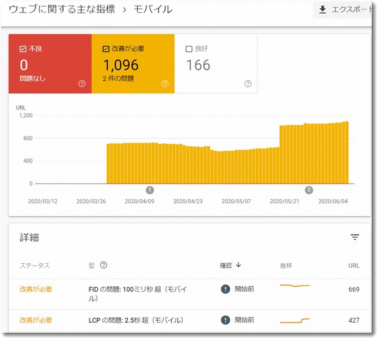This screenshot has height=338, width=377.
Task: Uncheck the 改善が必要 checkbox
Action: tap(105, 49)
